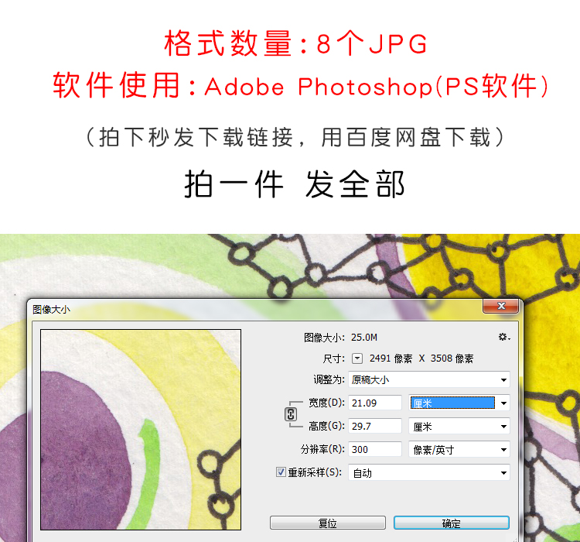The image size is (580, 542).
Task: Open the resolution unit 像素/英寸 dropdown
Action: [x=459, y=449]
